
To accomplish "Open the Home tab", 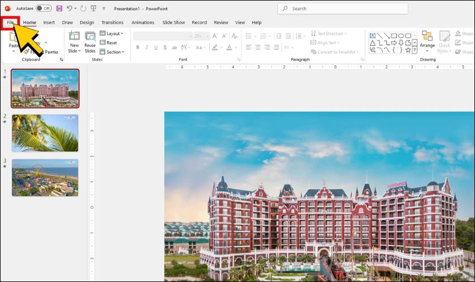I will (29, 23).
